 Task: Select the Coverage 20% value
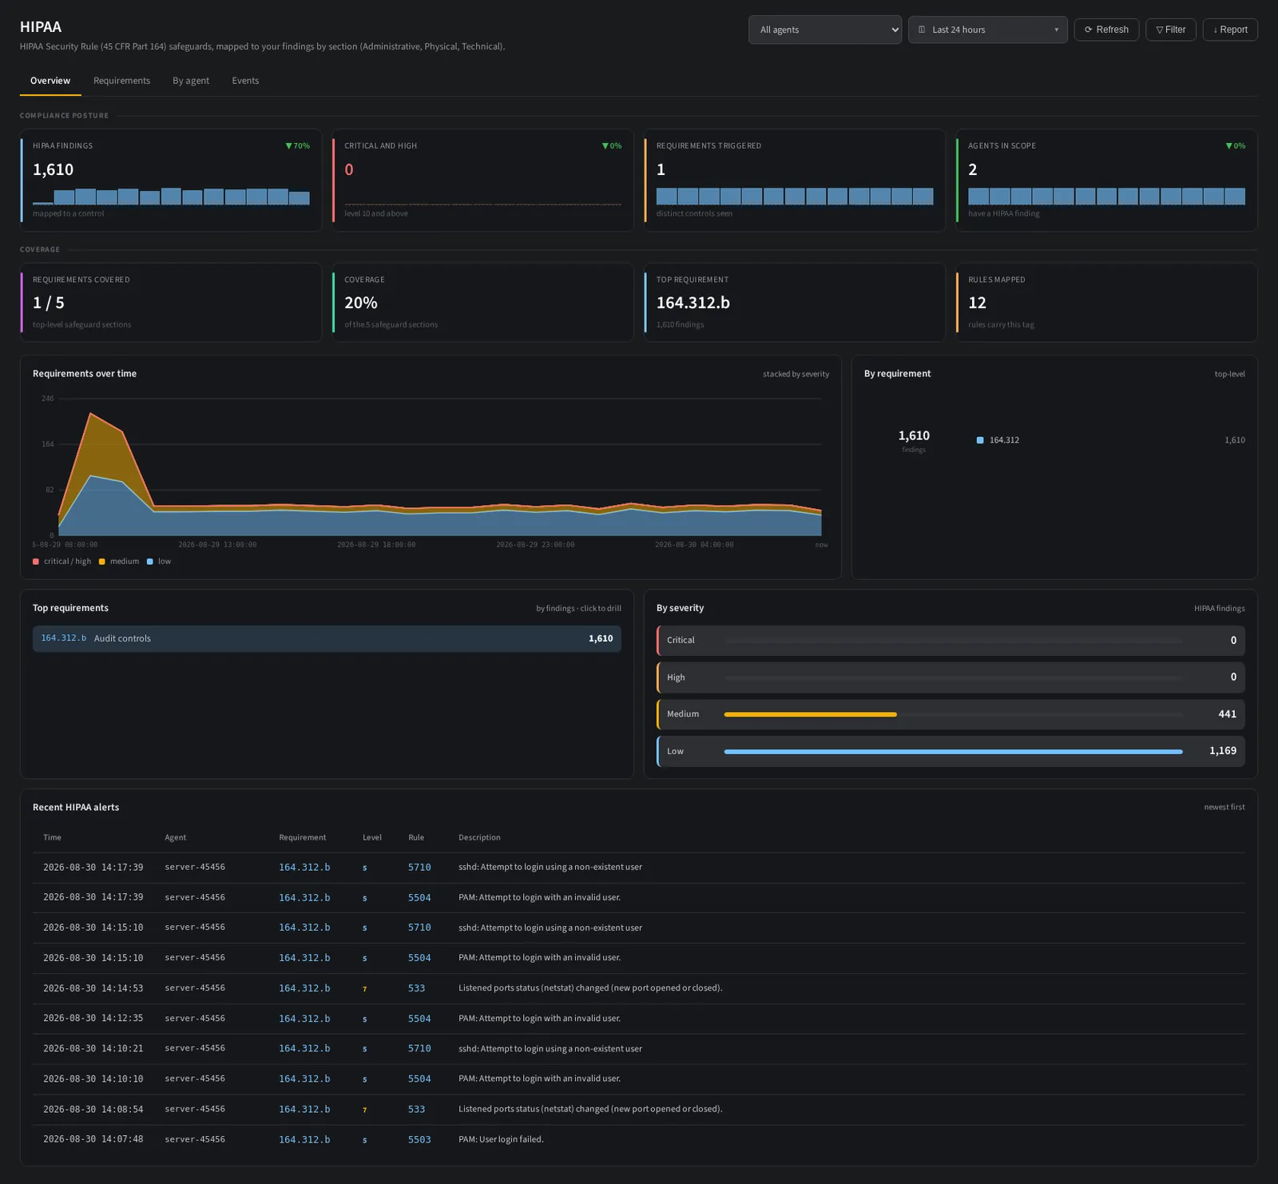point(360,303)
